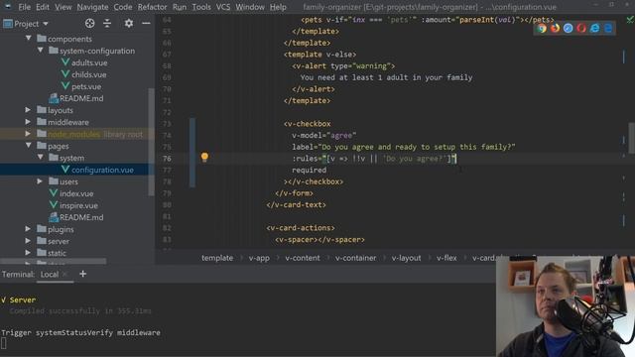Click the editor vertical scrollbar thumb
635x357 pixels.
click(632, 139)
